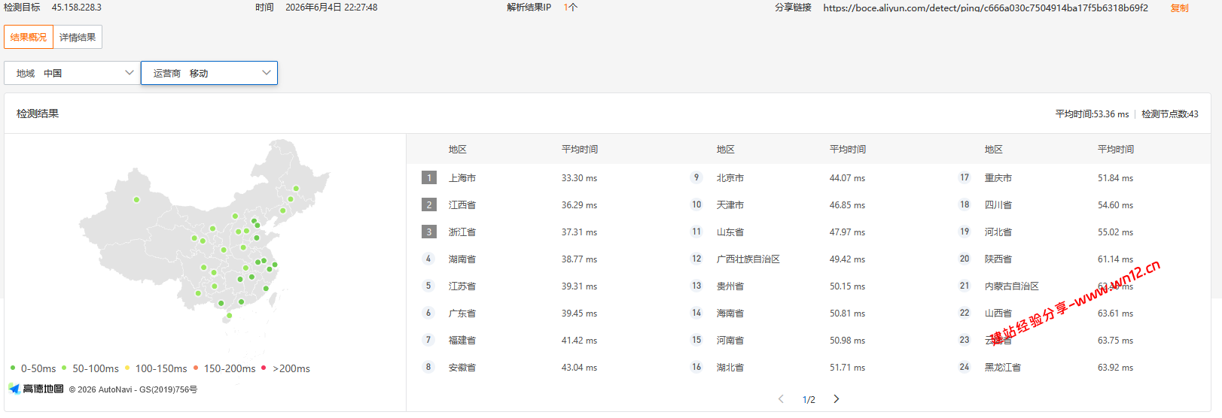Switch to the 详情结果 tab
The width and height of the screenshot is (1222, 418).
[78, 37]
